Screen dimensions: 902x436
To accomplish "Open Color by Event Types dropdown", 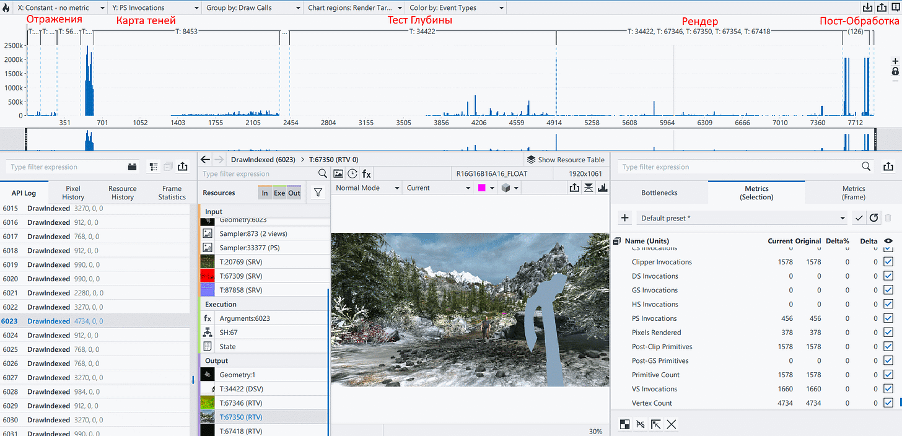I will click(455, 8).
